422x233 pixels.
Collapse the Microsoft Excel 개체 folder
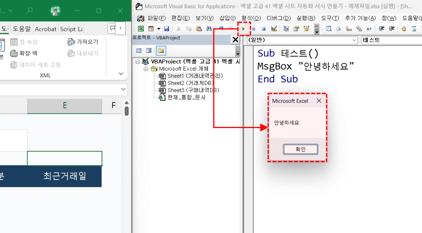tap(145, 69)
